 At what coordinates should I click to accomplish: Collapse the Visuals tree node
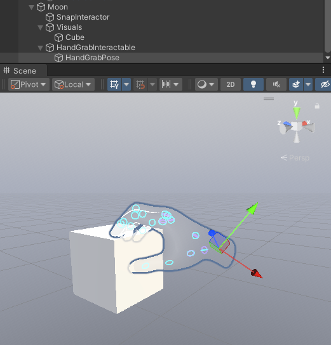pos(40,27)
